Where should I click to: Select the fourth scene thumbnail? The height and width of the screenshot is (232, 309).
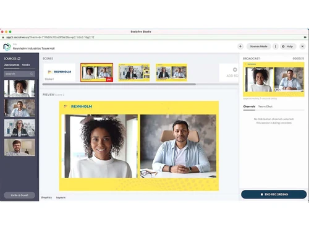(171, 72)
